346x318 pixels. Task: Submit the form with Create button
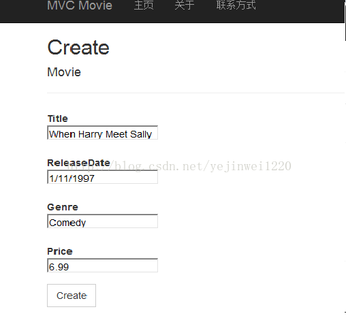coord(72,296)
